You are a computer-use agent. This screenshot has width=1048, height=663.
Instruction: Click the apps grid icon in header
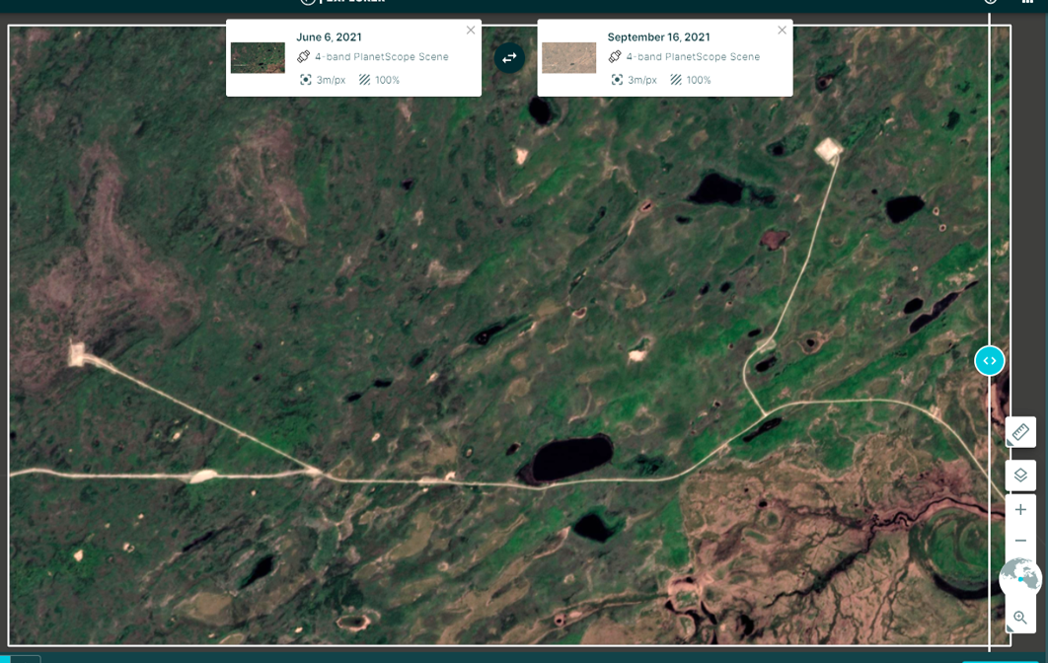point(1027,3)
